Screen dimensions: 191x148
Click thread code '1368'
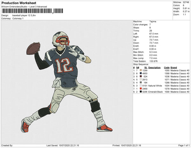167,73
